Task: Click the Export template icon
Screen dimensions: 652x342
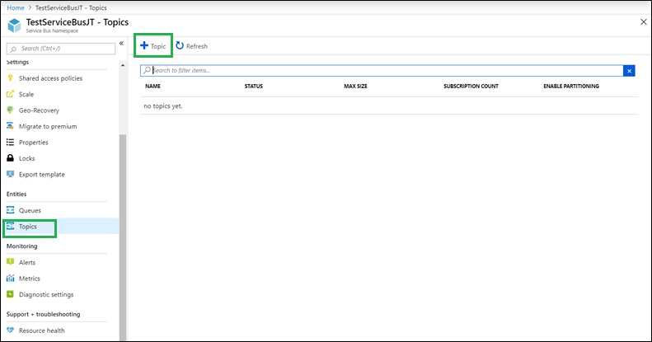Action: click(x=11, y=174)
